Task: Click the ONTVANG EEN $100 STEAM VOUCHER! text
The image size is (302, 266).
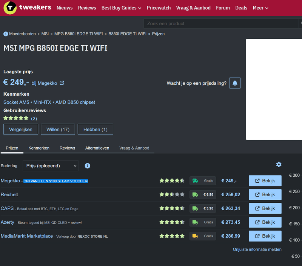Action: tap(56, 181)
